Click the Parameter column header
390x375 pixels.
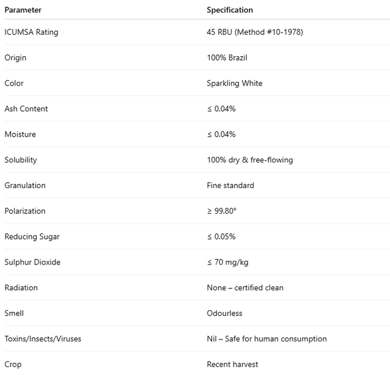point(23,10)
